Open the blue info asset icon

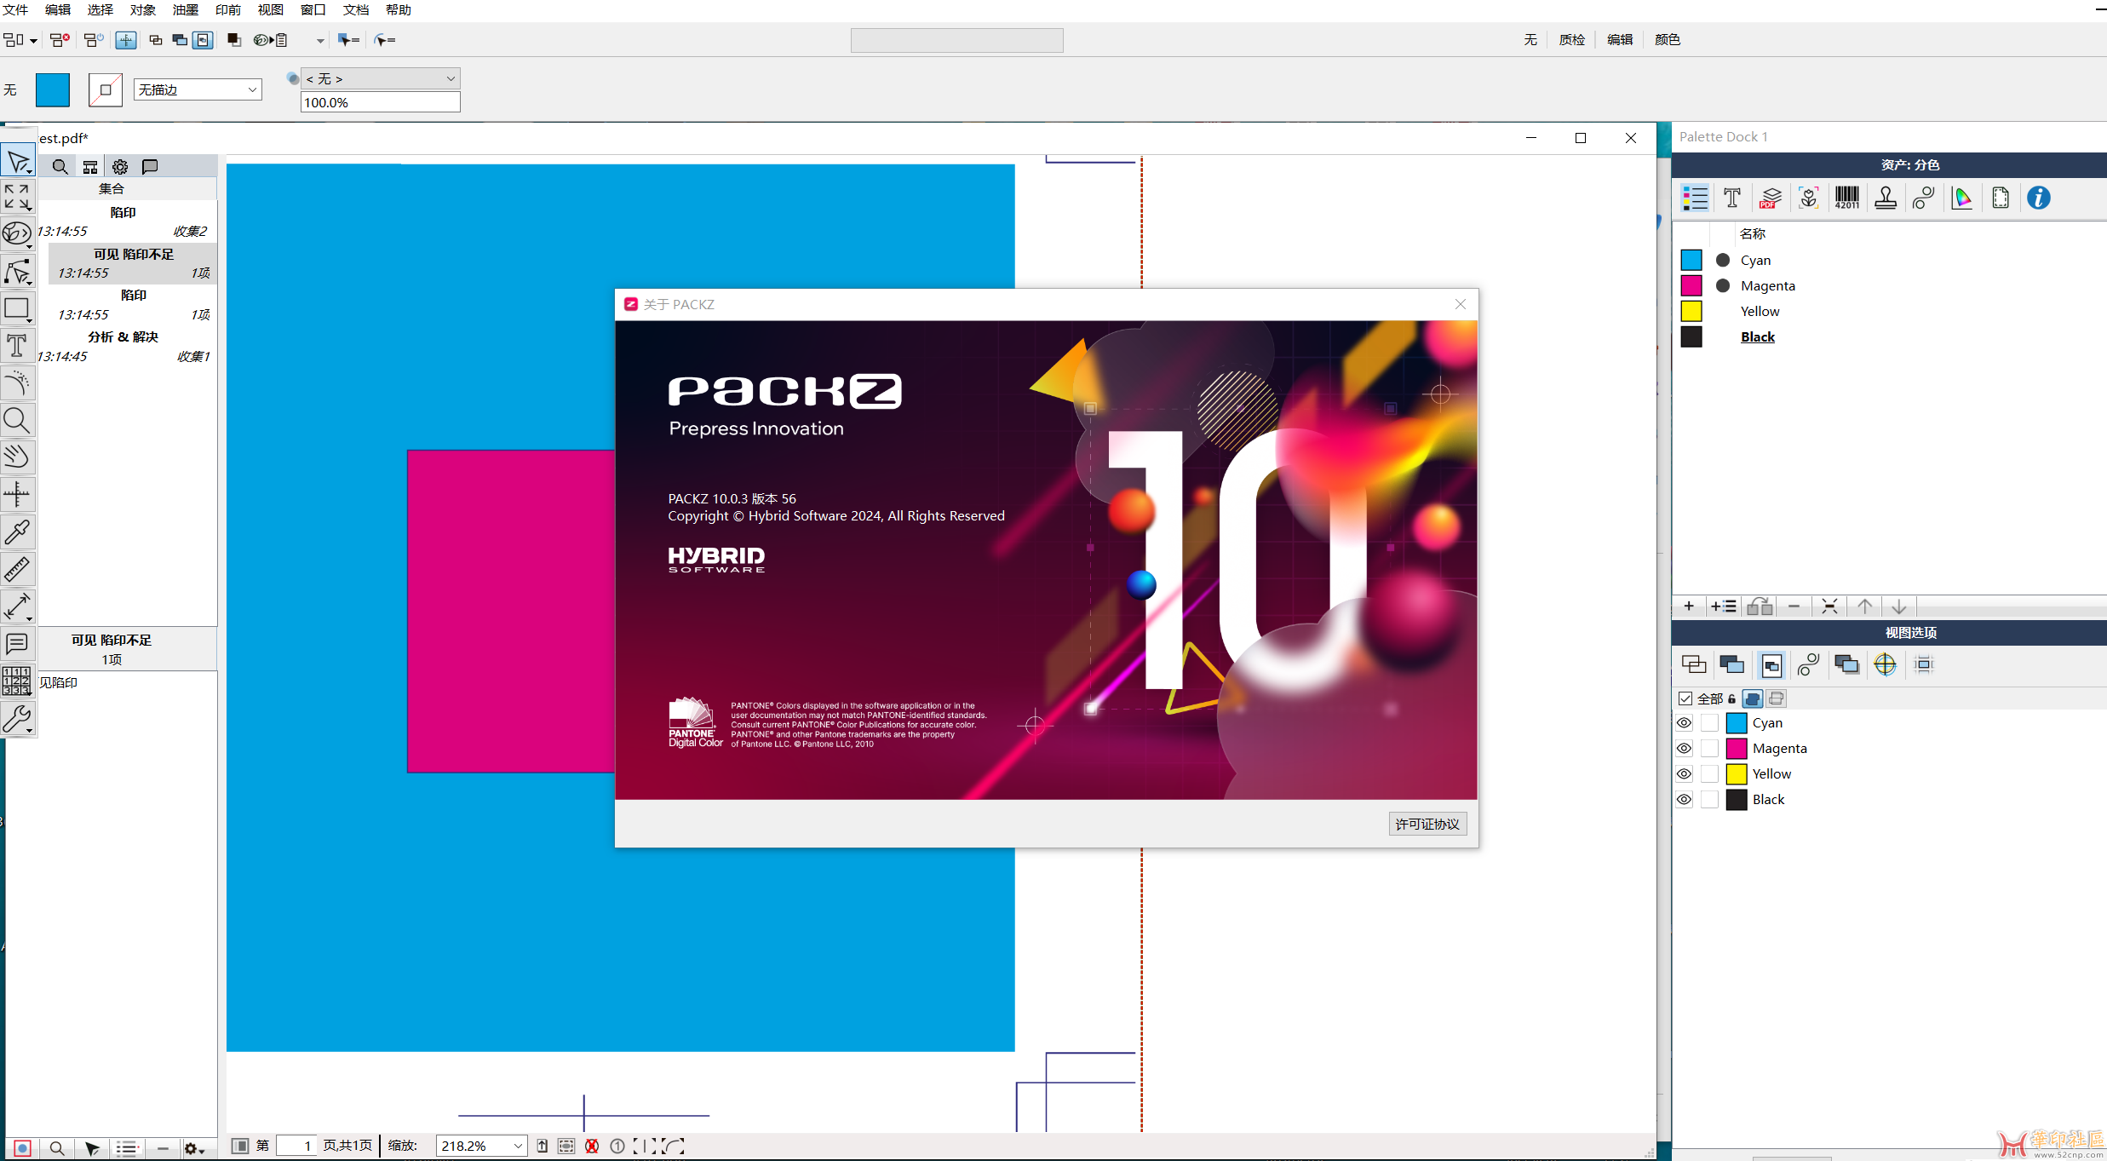(x=2039, y=198)
